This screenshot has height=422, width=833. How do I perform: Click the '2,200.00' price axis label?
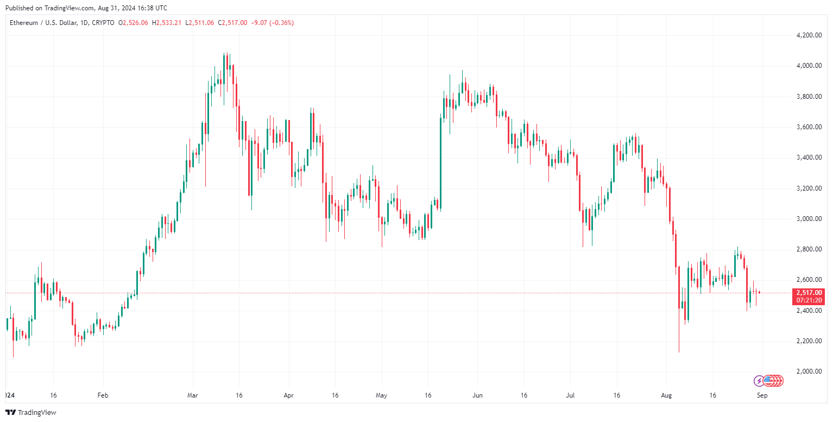[x=810, y=341]
